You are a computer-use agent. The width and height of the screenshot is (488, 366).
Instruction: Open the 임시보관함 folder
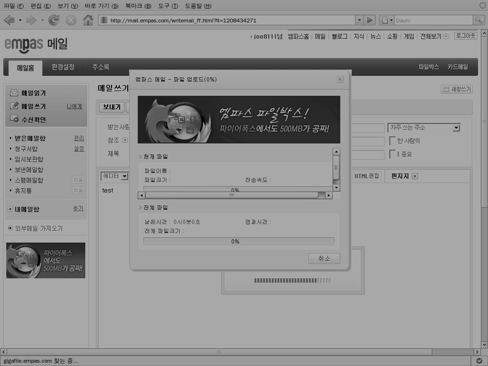coord(29,159)
